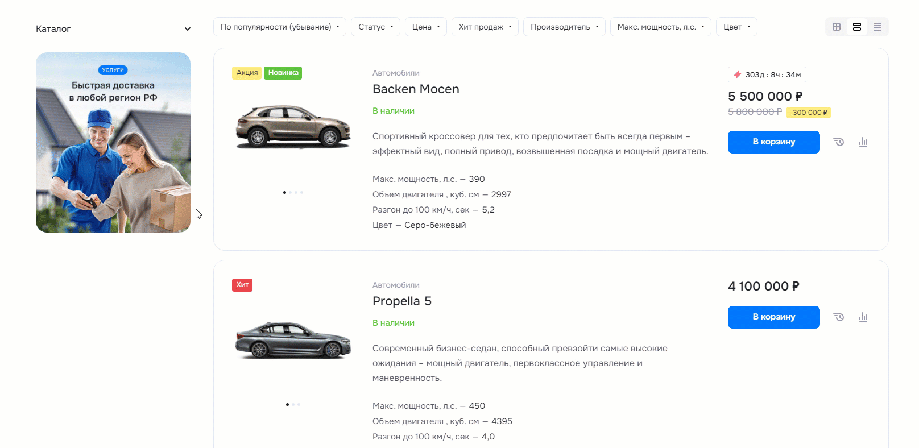This screenshot has height=448, width=919.
Task: Open the Производитель filter dropdown
Action: pos(564,27)
